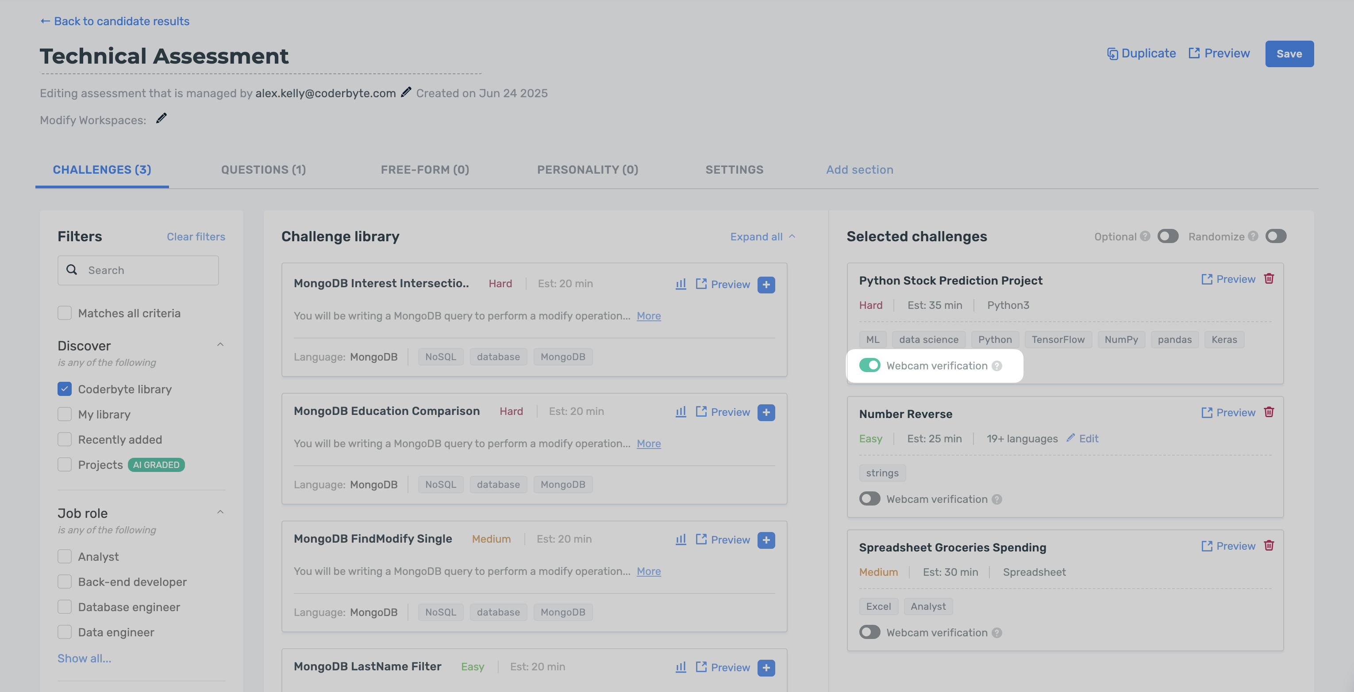Add MongoDB Interest Intersection challenge with plus icon

[766, 285]
